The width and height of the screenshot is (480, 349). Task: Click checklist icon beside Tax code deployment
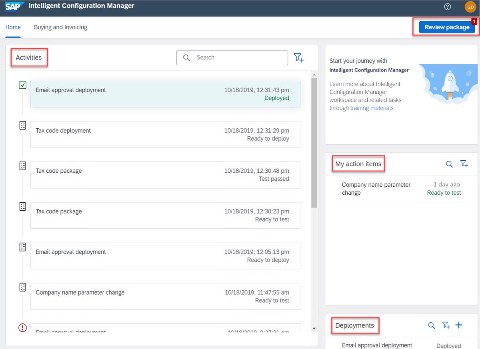point(23,126)
